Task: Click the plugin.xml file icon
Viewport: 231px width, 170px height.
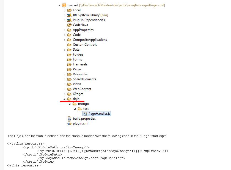Action: point(69,123)
